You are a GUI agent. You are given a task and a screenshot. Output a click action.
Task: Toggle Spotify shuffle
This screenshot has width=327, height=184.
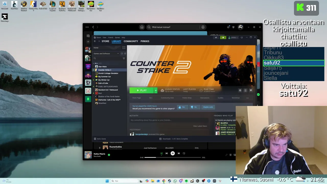[161, 153]
